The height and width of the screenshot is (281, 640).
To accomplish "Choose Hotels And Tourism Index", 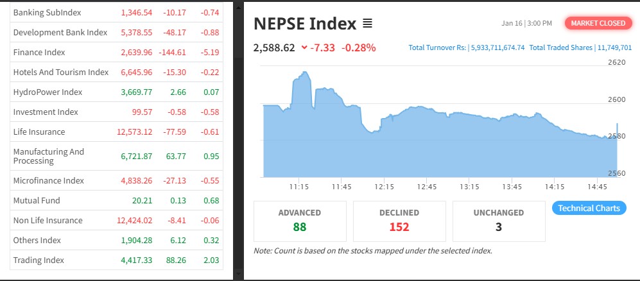I will pos(61,72).
